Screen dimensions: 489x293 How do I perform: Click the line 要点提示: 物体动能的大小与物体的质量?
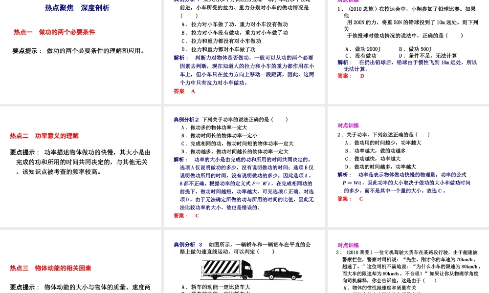click(80, 287)
